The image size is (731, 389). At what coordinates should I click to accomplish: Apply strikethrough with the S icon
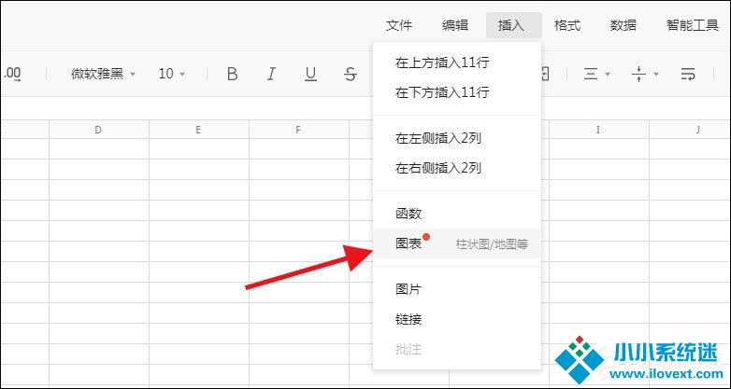(x=351, y=74)
